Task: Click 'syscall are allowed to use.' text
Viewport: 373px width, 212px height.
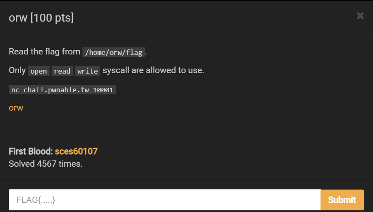Action: point(154,70)
